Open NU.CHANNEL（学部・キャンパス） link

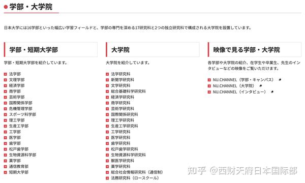coord(243,80)
